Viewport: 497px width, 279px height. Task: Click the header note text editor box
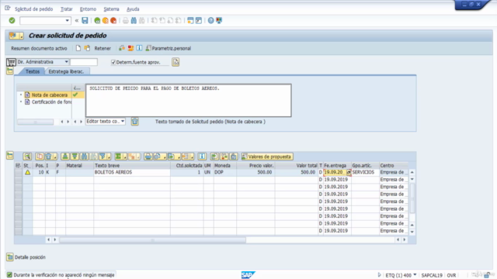[x=188, y=101]
